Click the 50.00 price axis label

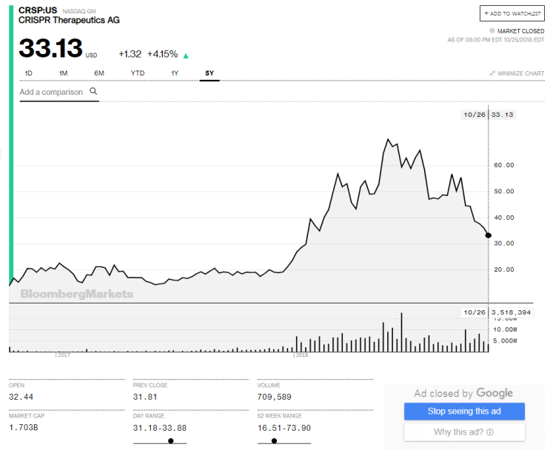[x=504, y=192]
